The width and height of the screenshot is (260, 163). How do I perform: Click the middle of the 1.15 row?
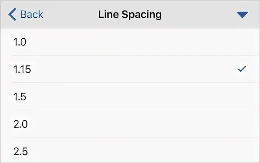pyautogui.click(x=130, y=69)
